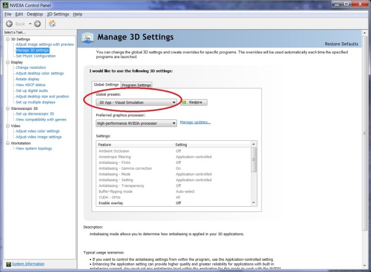Click the settings list vertical scrollbar
The height and width of the screenshot is (272, 371).
(x=254, y=178)
